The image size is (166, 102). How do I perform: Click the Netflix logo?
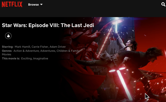[12, 4]
